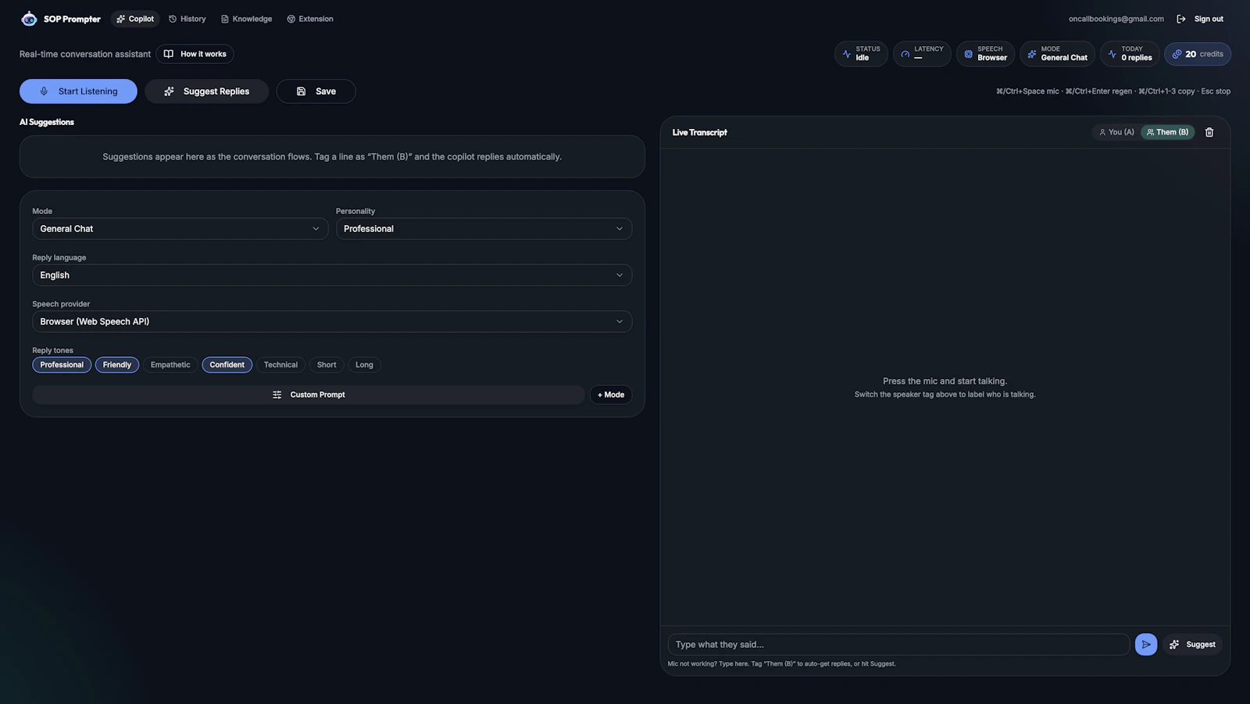The width and height of the screenshot is (1250, 704).
Task: Send the typed message arrow button
Action: pyautogui.click(x=1146, y=645)
